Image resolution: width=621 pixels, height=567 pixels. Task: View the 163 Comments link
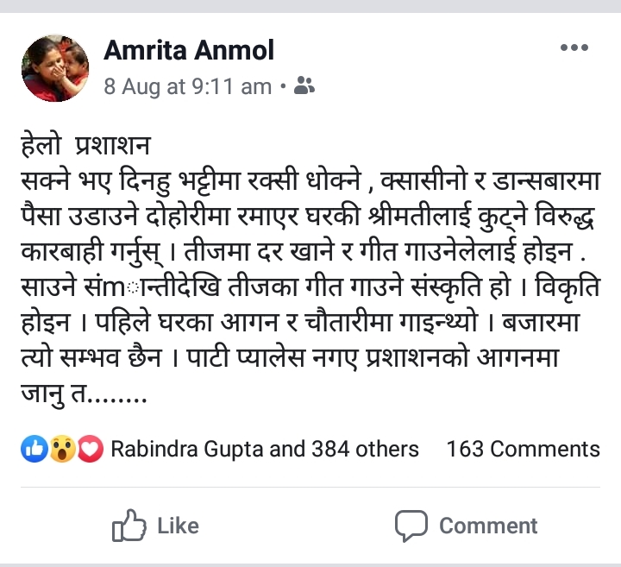[x=523, y=449]
